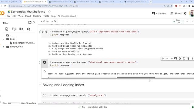The width and height of the screenshot is (194, 109).
Task: Add a comment on the selected cell
Action: (x=176, y=58)
